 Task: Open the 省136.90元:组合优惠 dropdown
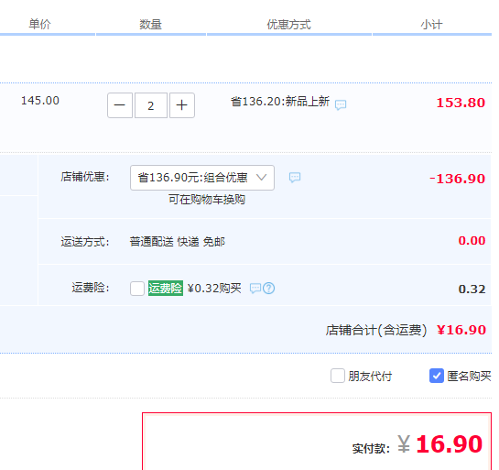pos(202,178)
